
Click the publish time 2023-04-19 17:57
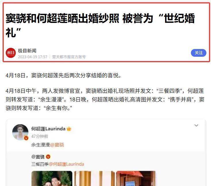pyautogui.click(x=32, y=57)
